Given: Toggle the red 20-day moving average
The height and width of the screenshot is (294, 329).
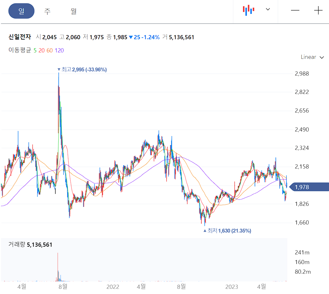Looking at the screenshot, I should point(42,51).
